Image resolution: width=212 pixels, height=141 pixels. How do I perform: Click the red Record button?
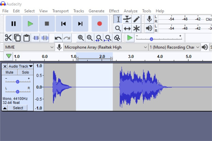[99, 23]
